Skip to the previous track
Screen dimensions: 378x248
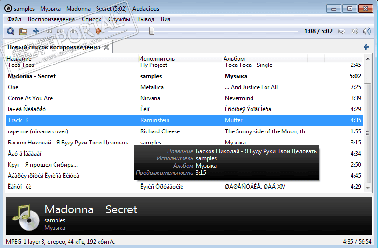tap(48, 31)
